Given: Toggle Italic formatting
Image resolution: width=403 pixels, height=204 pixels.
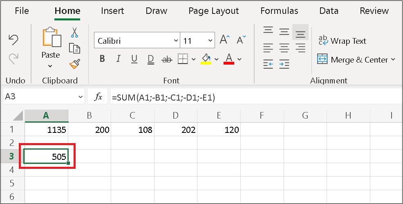Looking at the screenshot, I should (x=118, y=60).
